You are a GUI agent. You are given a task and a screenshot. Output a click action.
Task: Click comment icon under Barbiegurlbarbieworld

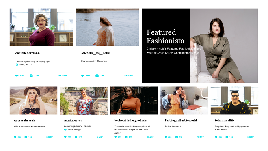177,137
